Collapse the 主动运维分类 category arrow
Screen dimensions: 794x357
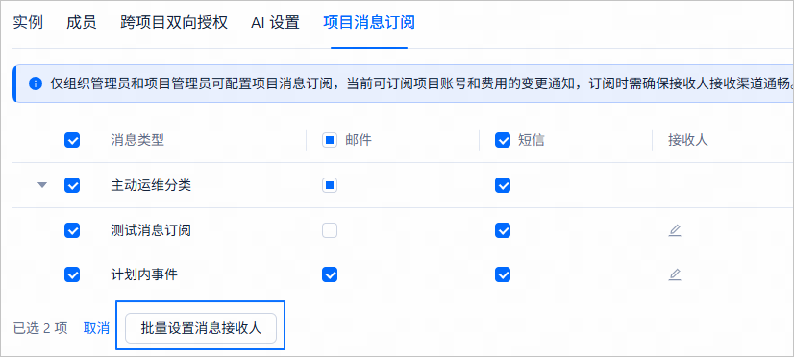pos(42,185)
